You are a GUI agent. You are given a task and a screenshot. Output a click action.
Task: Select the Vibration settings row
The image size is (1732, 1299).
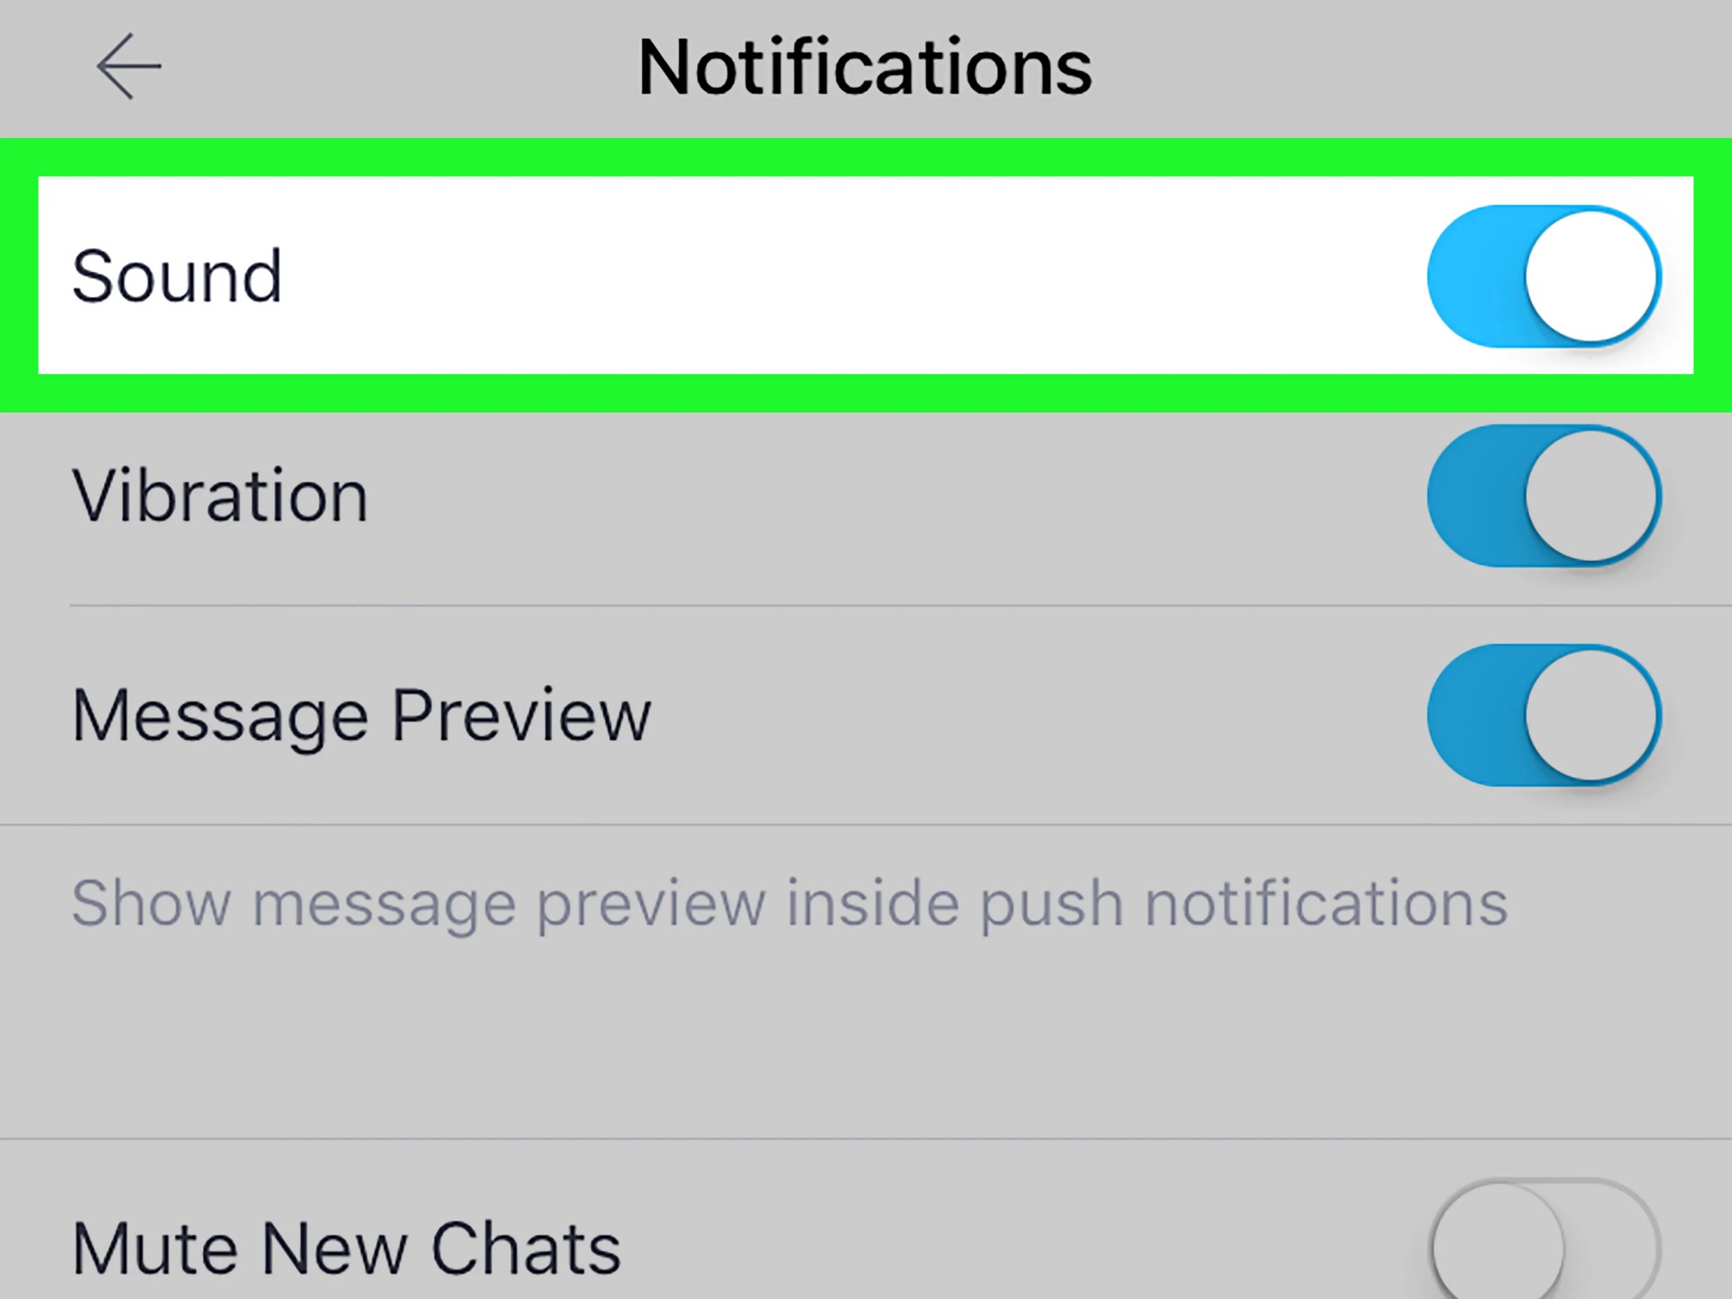(x=866, y=495)
